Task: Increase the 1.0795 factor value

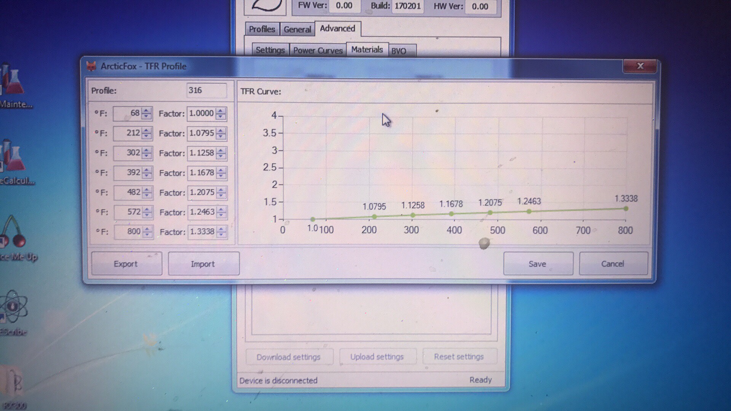Action: point(221,131)
